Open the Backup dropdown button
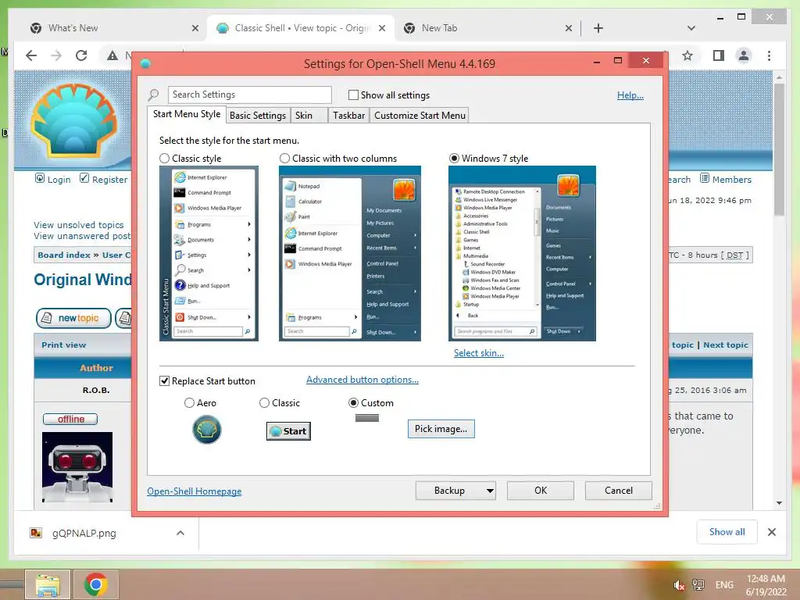800x600 pixels. pyautogui.click(x=455, y=491)
